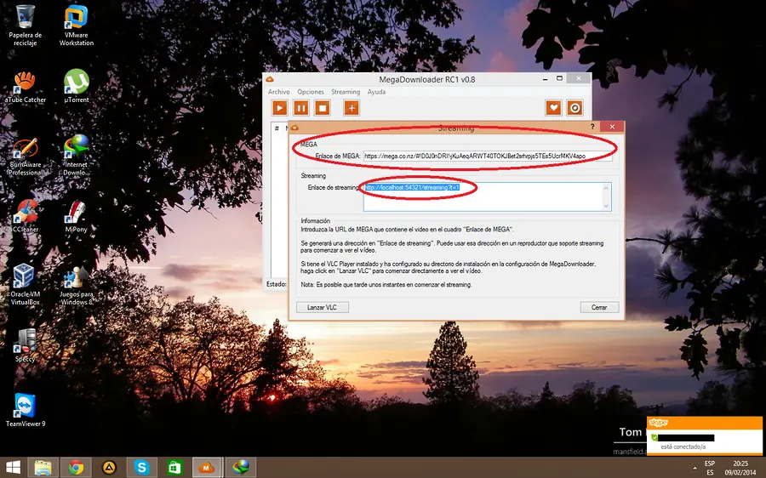Select the BurnAware Professional desktop icon
This screenshot has height=478, width=766.
[x=25, y=156]
